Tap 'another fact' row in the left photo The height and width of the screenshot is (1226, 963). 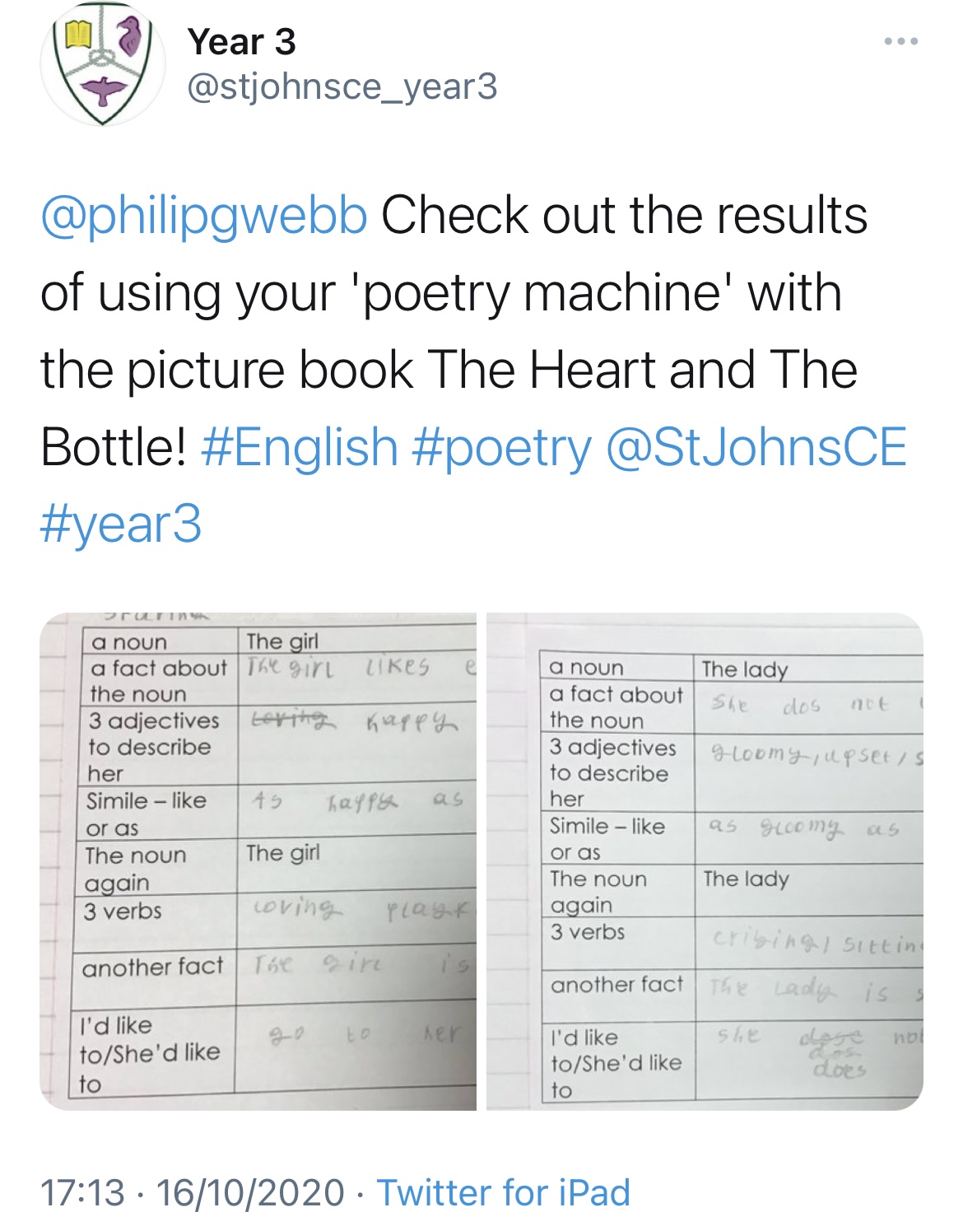click(275, 977)
